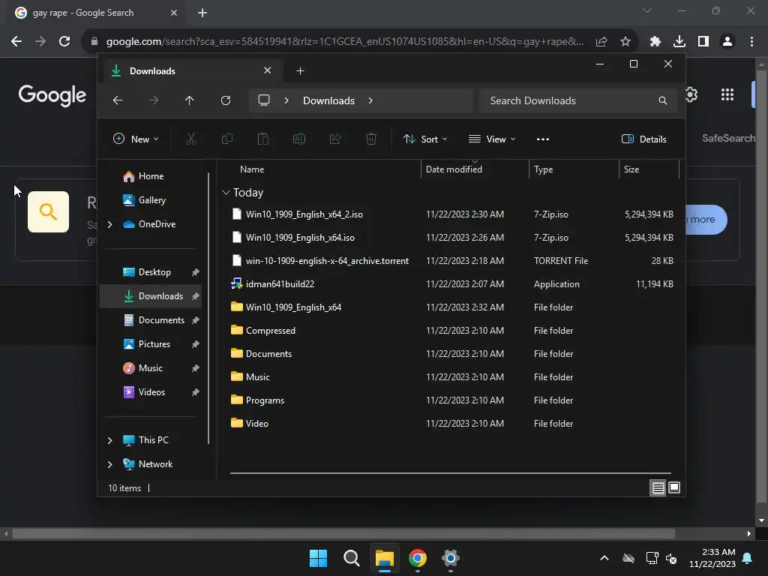Bookmark this page with star icon
This screenshot has height=576, width=768.
click(625, 42)
